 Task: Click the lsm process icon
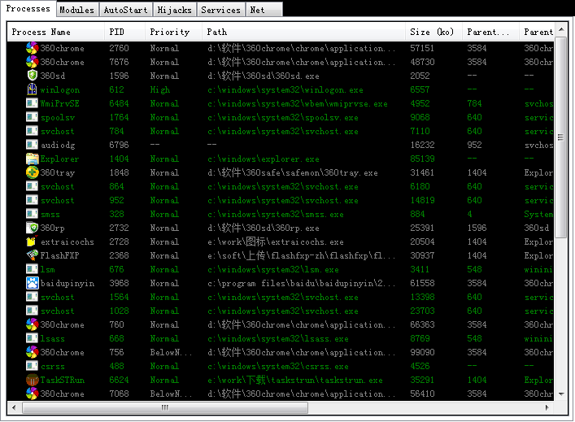coord(33,269)
